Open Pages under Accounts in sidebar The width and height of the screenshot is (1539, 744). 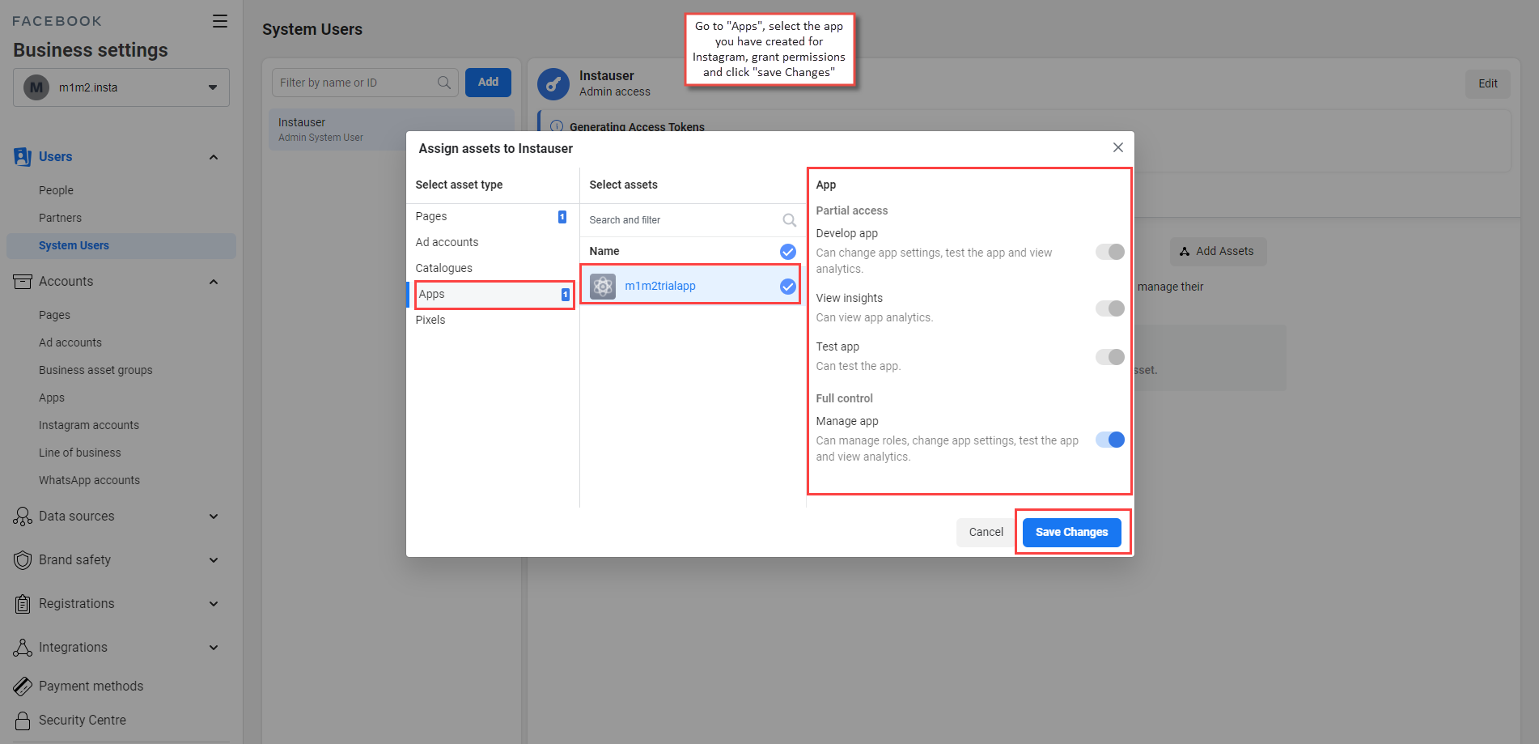(x=54, y=315)
